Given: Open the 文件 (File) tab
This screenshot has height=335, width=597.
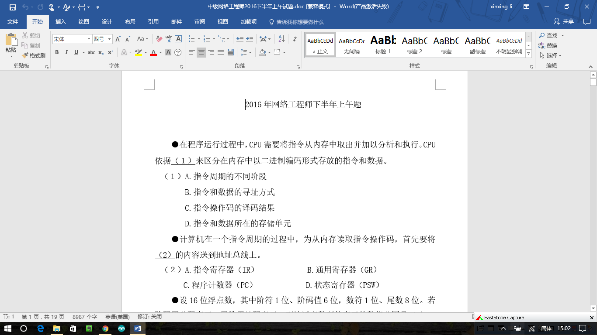Looking at the screenshot, I should tap(13, 22).
